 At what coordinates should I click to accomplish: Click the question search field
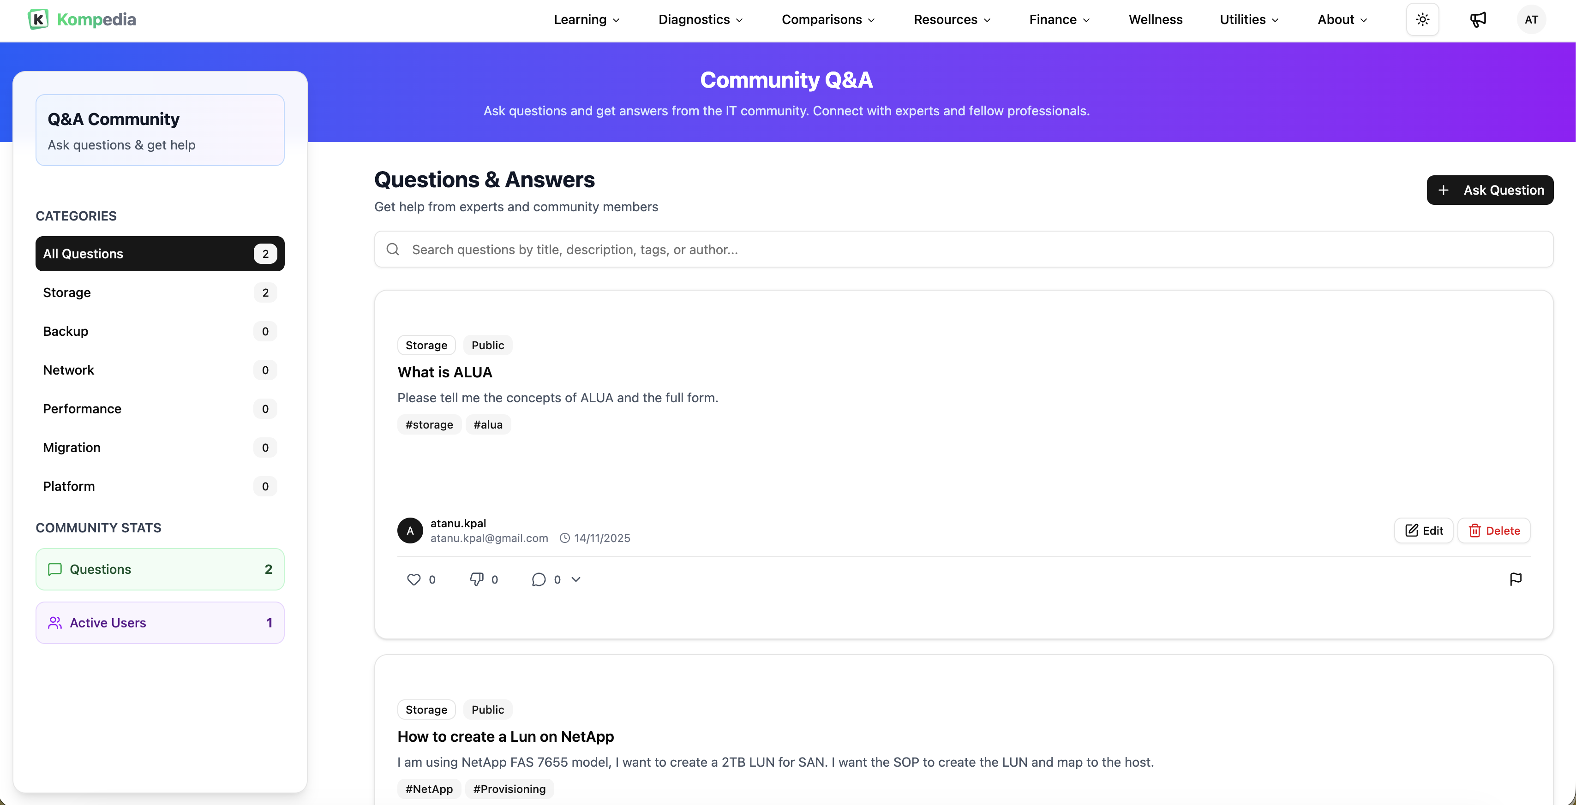coord(963,250)
